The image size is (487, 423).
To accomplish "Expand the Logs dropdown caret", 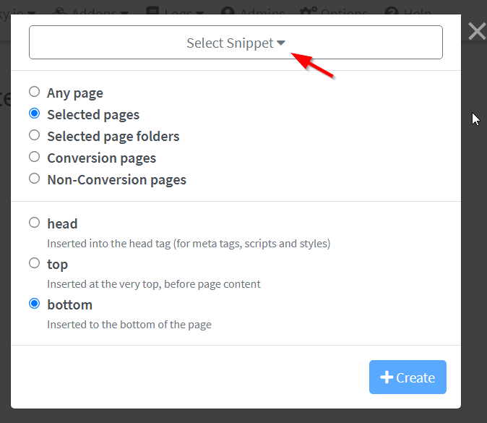I will click(x=197, y=12).
